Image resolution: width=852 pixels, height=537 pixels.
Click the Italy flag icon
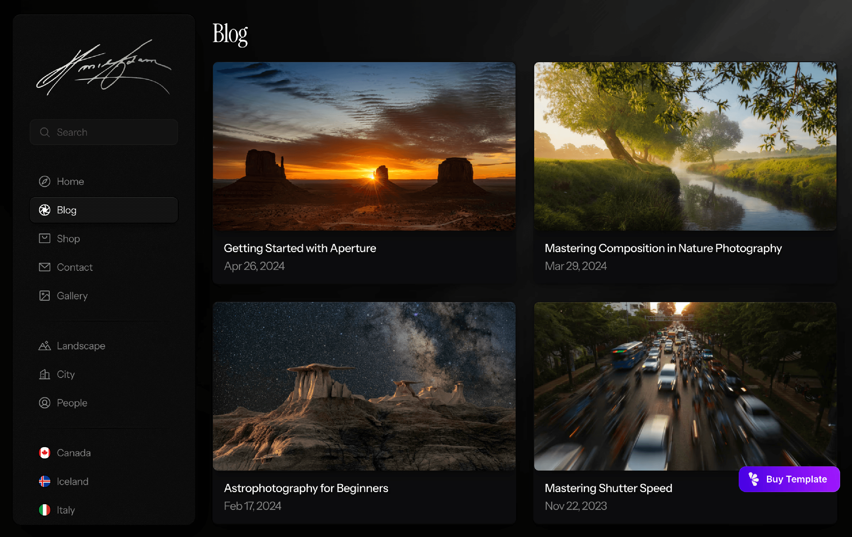[x=45, y=510]
